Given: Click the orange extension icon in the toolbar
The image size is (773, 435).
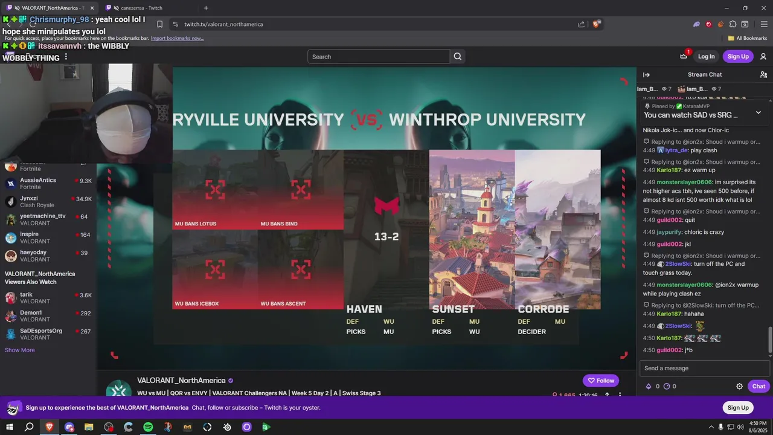Looking at the screenshot, I should pos(720,24).
